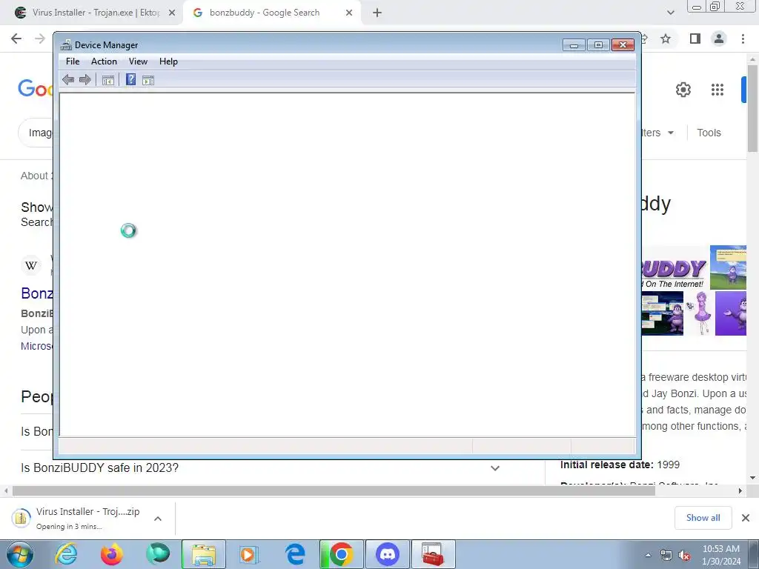Go back in Chrome
The image size is (759, 569).
tap(16, 39)
